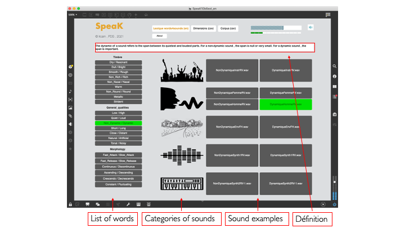
Task: Click the wrench debug icon
Action: [128, 204]
